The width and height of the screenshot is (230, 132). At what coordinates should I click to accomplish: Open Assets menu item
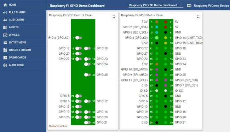23,28
